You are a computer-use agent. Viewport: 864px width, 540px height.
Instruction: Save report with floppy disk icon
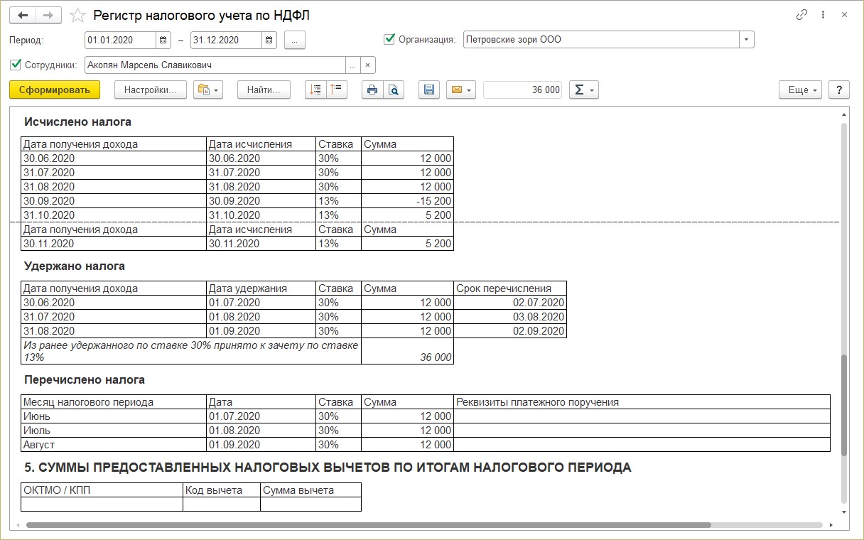[x=429, y=90]
